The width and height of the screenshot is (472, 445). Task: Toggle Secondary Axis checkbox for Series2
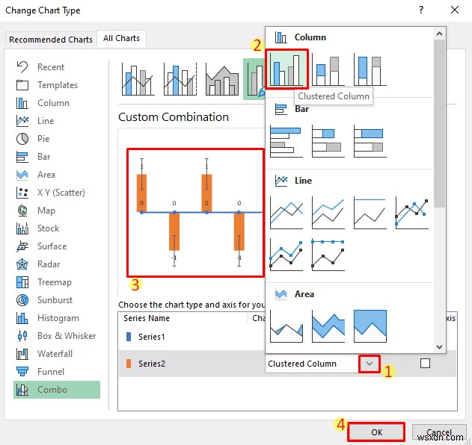click(425, 364)
